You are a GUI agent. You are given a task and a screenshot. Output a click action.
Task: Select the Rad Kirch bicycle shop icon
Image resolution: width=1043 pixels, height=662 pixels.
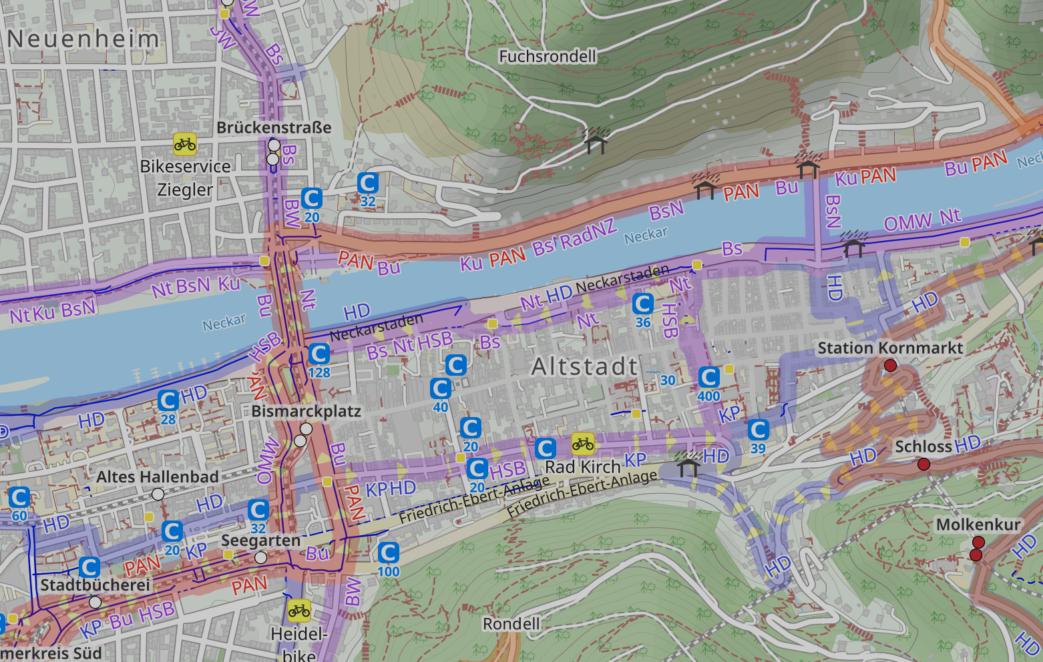pyautogui.click(x=582, y=443)
